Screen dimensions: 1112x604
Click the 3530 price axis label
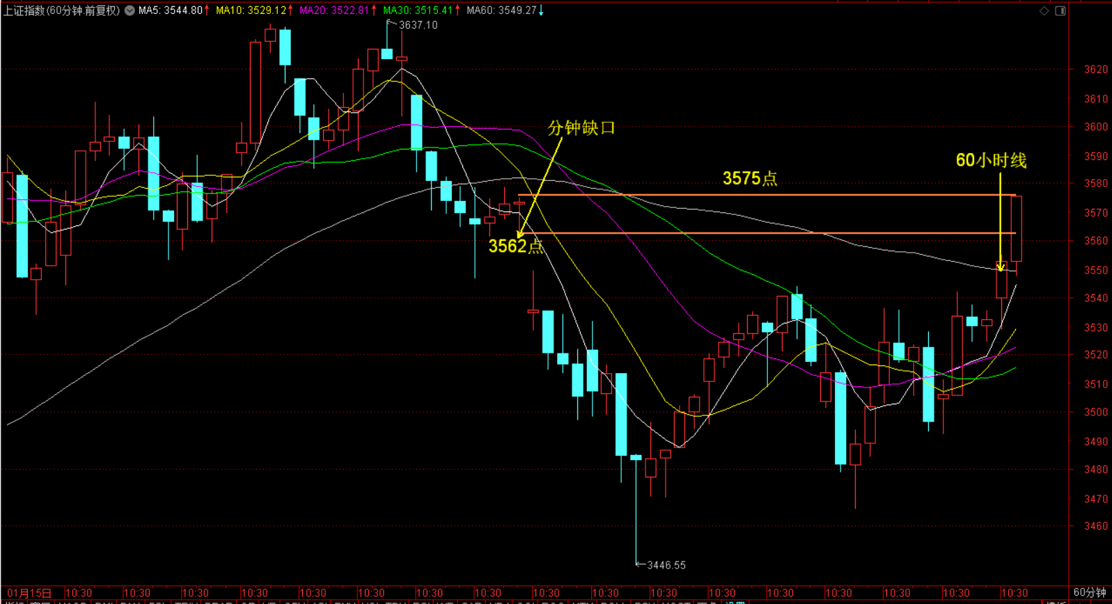1096,327
